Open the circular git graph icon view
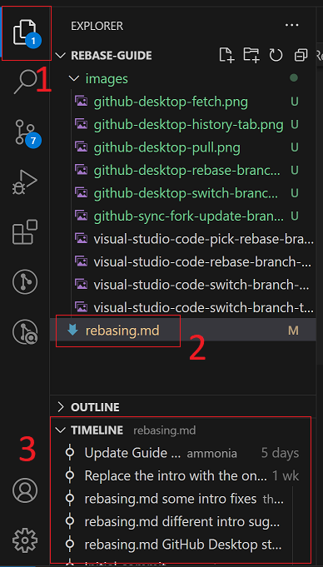The image size is (323, 567). pos(25,281)
